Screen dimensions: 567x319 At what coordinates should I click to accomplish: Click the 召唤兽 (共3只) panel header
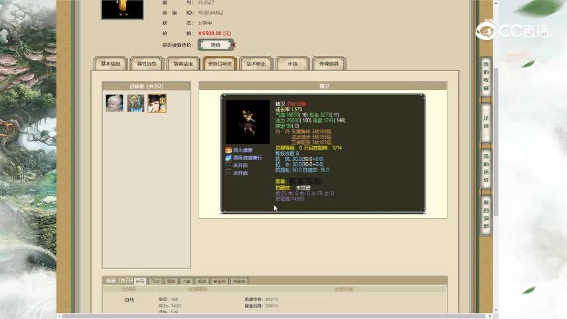[147, 86]
